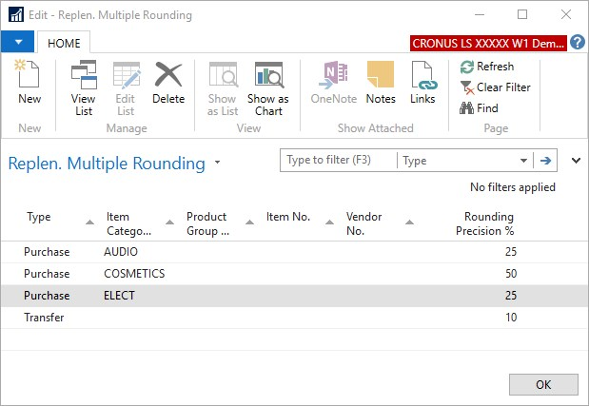Viewport: 589px width, 406px height.
Task: Sort by the Item No. column header
Action: pos(300,223)
